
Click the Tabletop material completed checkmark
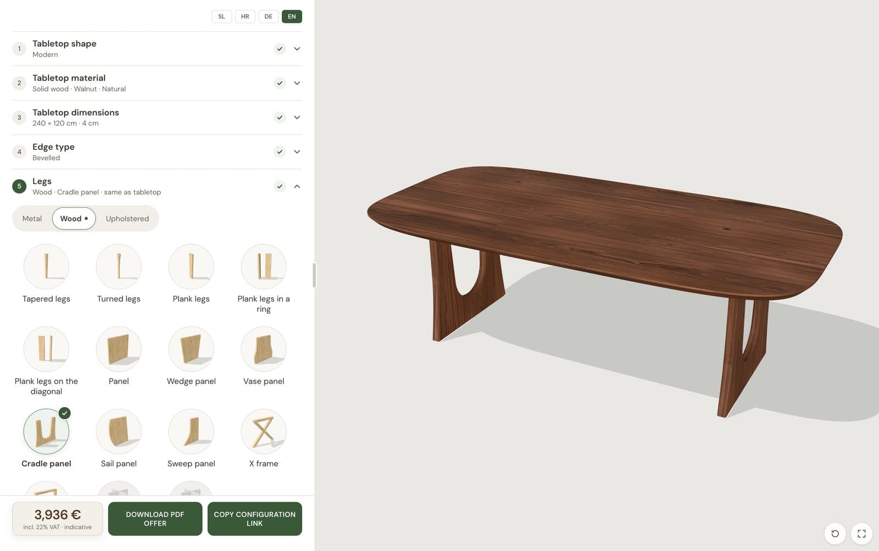(x=280, y=83)
